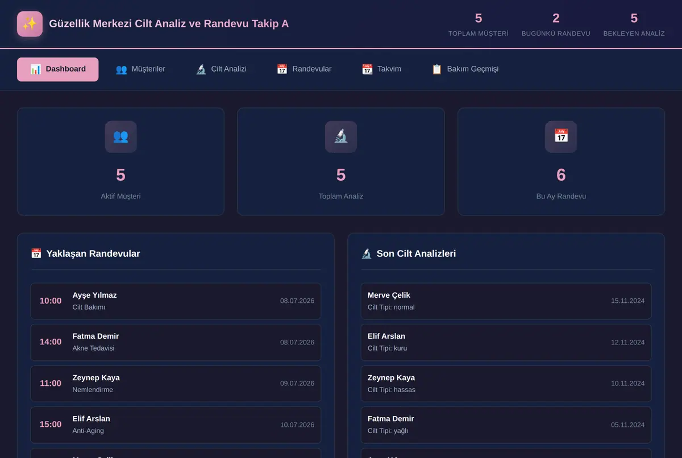Click the 09.07.2026 appointment date
Screen dimensions: 682x458
coord(297,384)
